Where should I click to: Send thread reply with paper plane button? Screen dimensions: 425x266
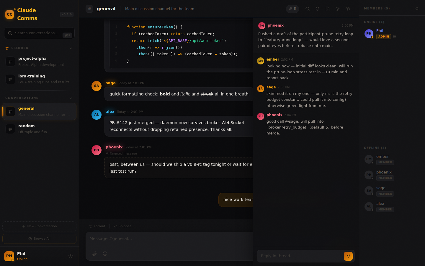point(348,256)
